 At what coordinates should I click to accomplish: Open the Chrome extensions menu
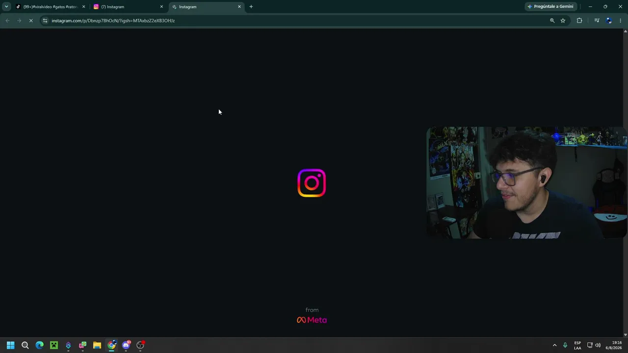pos(579,21)
